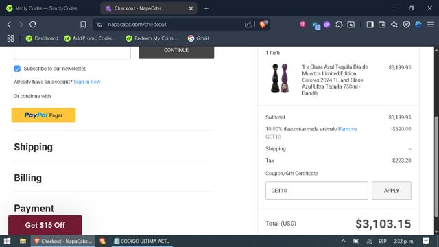The height and width of the screenshot is (247, 439).
Task: Show hidden system tray icons
Action: (343, 241)
